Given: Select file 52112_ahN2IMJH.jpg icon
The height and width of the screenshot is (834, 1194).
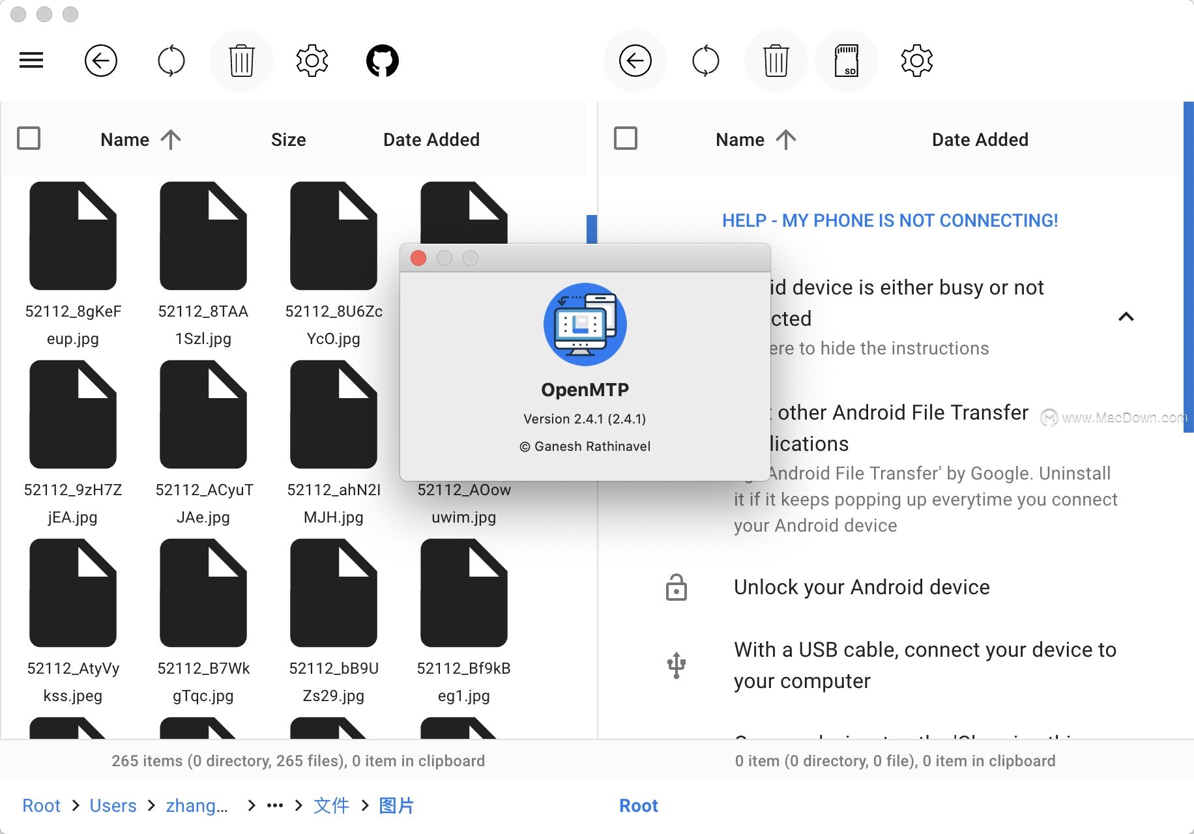Looking at the screenshot, I should tap(334, 414).
